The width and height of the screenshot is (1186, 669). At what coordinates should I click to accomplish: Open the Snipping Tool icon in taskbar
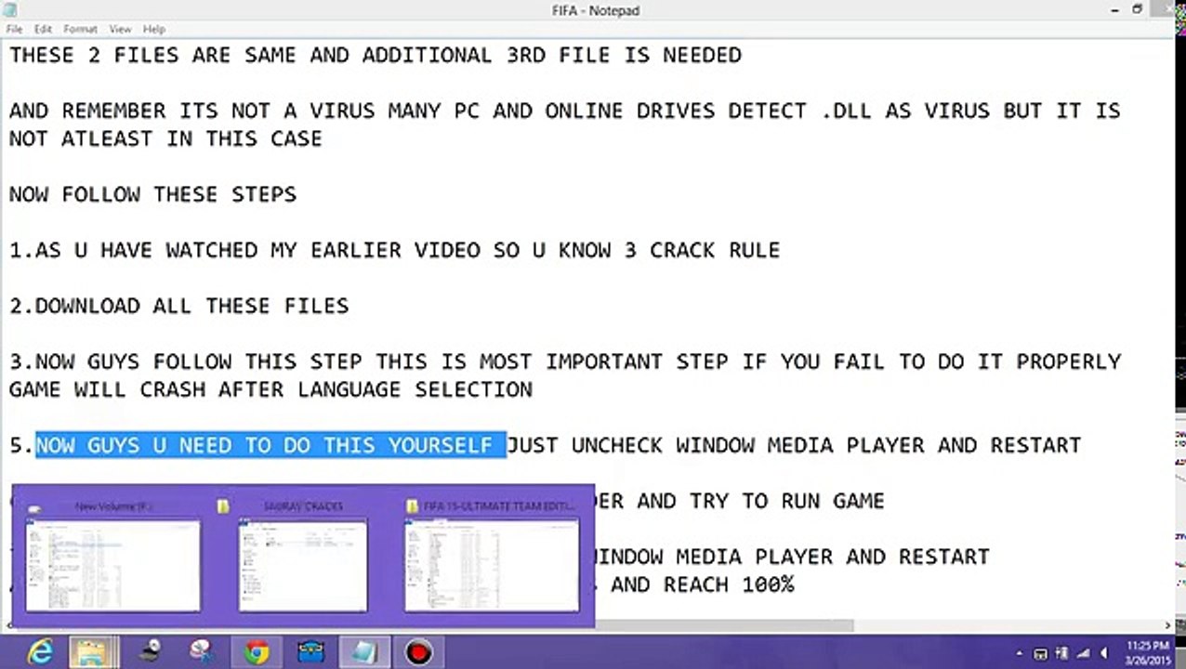202,652
